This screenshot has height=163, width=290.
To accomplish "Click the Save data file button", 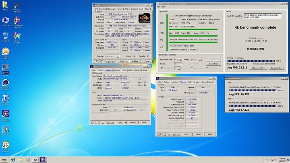I will pos(276,68).
